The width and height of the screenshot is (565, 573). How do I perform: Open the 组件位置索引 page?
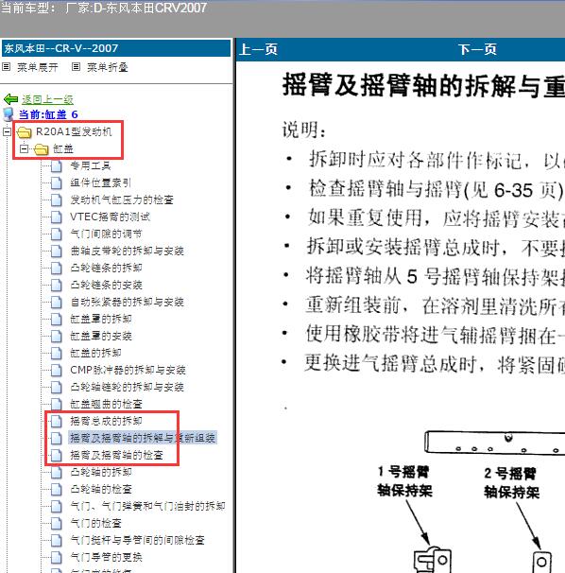[x=100, y=182]
